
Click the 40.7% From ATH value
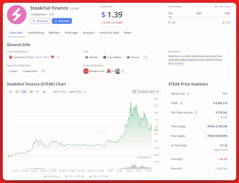(x=222, y=159)
